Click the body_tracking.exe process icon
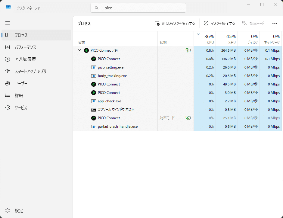 [x=94, y=76]
